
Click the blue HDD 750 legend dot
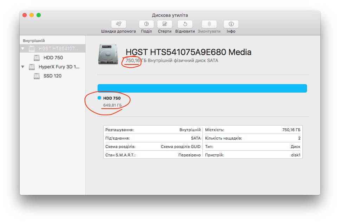coord(99,98)
